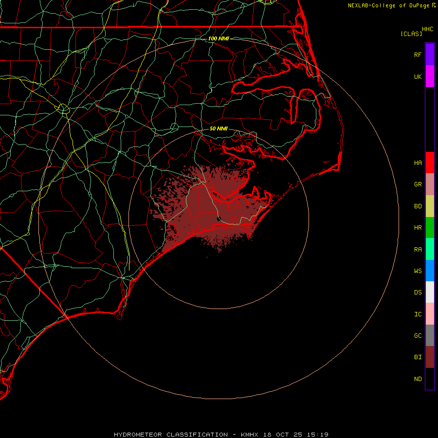
Task: Click the DS legend label
Action: coord(418,292)
